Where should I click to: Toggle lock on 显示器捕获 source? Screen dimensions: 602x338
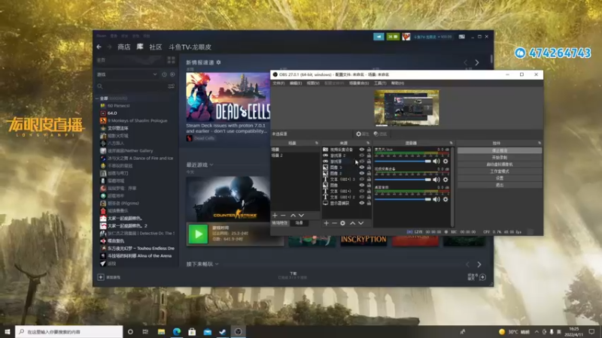pyautogui.click(x=369, y=203)
